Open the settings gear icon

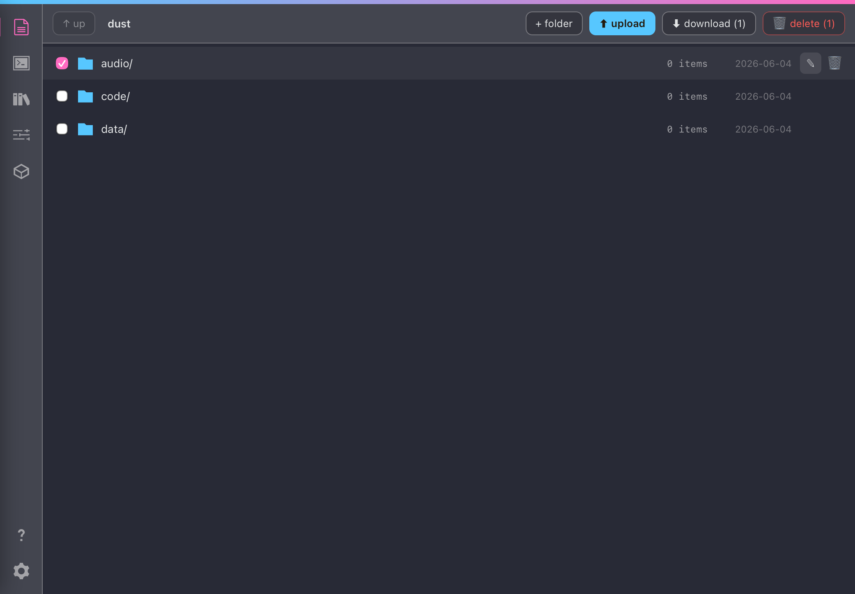pos(21,571)
